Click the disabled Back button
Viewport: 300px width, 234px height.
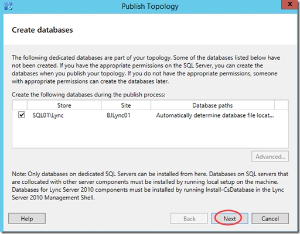pyautogui.click(x=189, y=218)
